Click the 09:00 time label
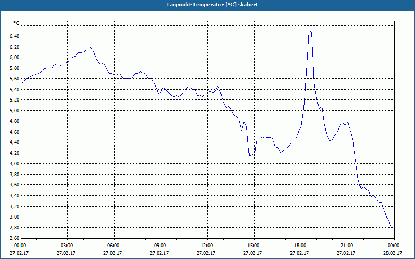The height and width of the screenshot is (259, 415). click(x=160, y=246)
